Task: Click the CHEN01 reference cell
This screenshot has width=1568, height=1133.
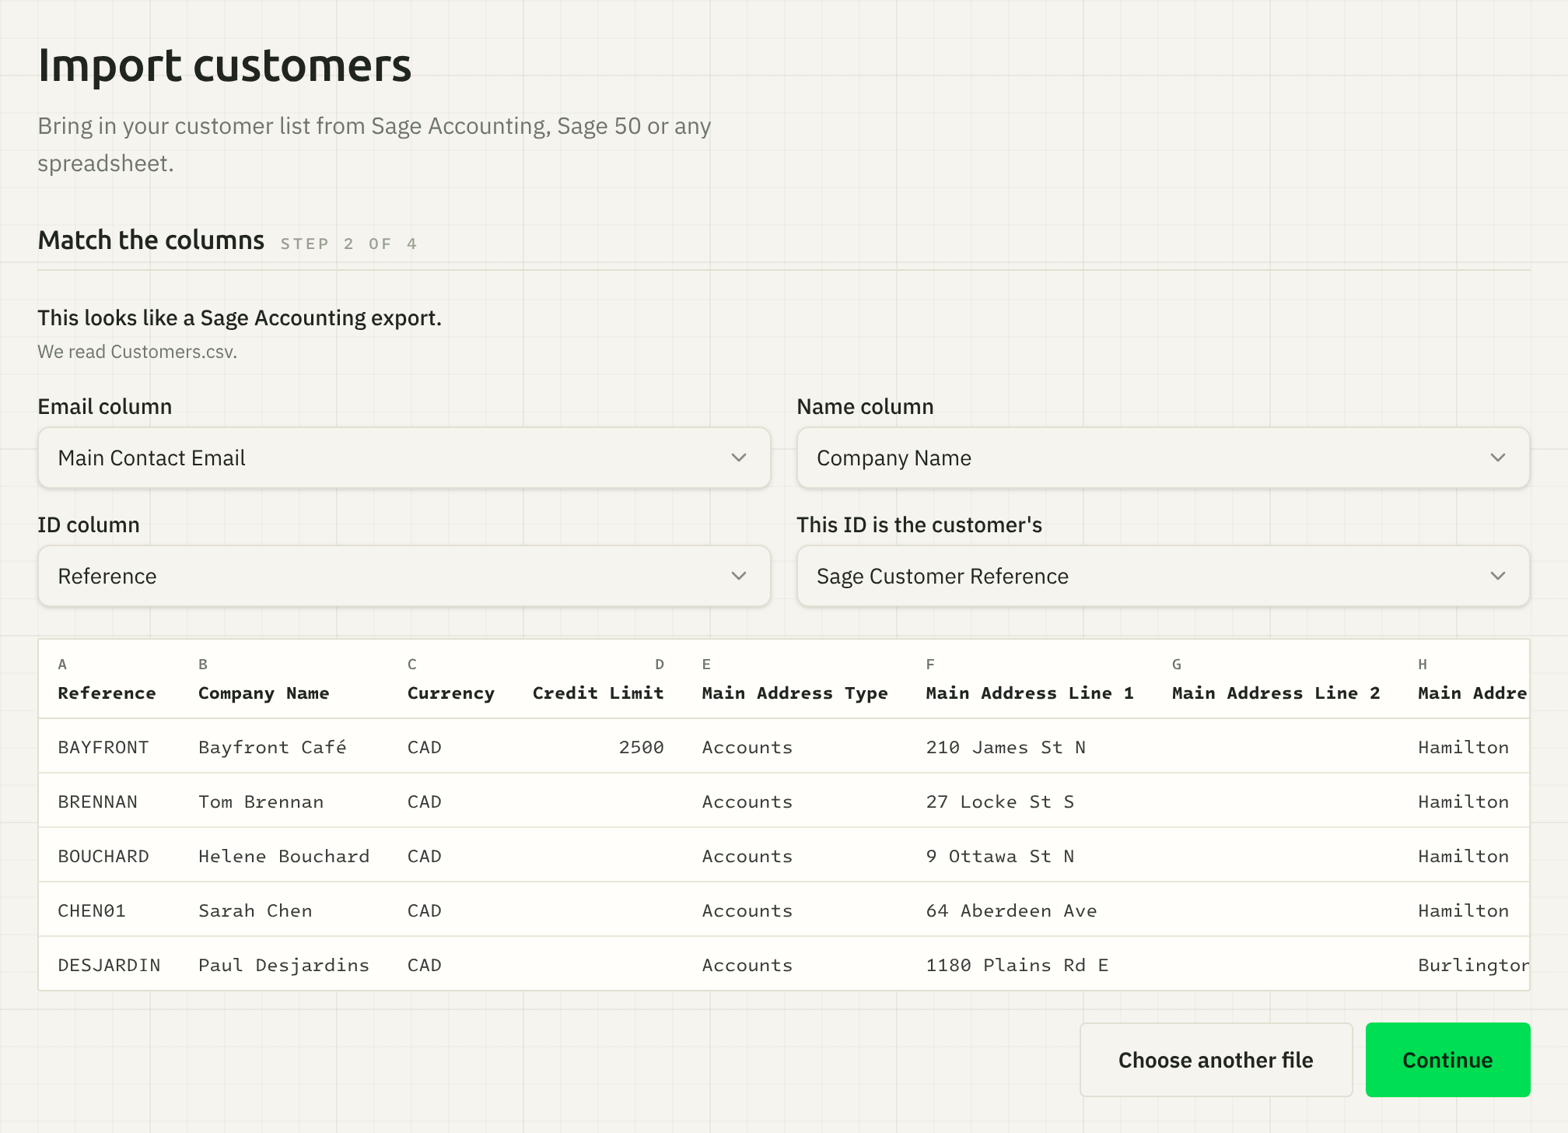Action: pyautogui.click(x=92, y=910)
